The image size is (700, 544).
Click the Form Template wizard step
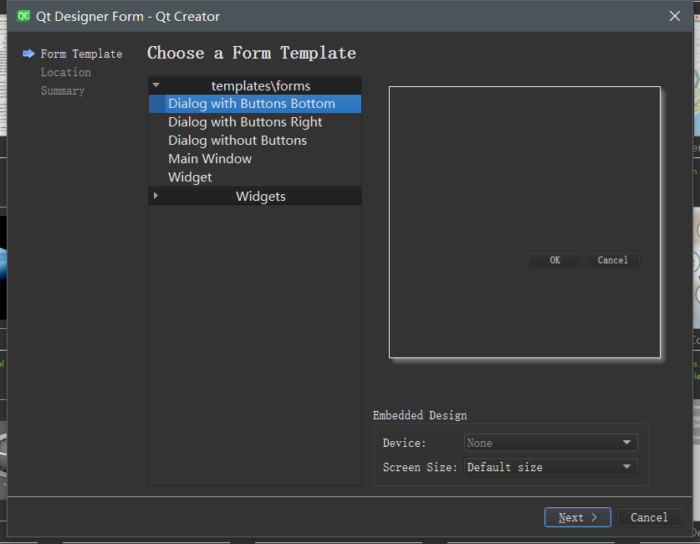point(81,54)
